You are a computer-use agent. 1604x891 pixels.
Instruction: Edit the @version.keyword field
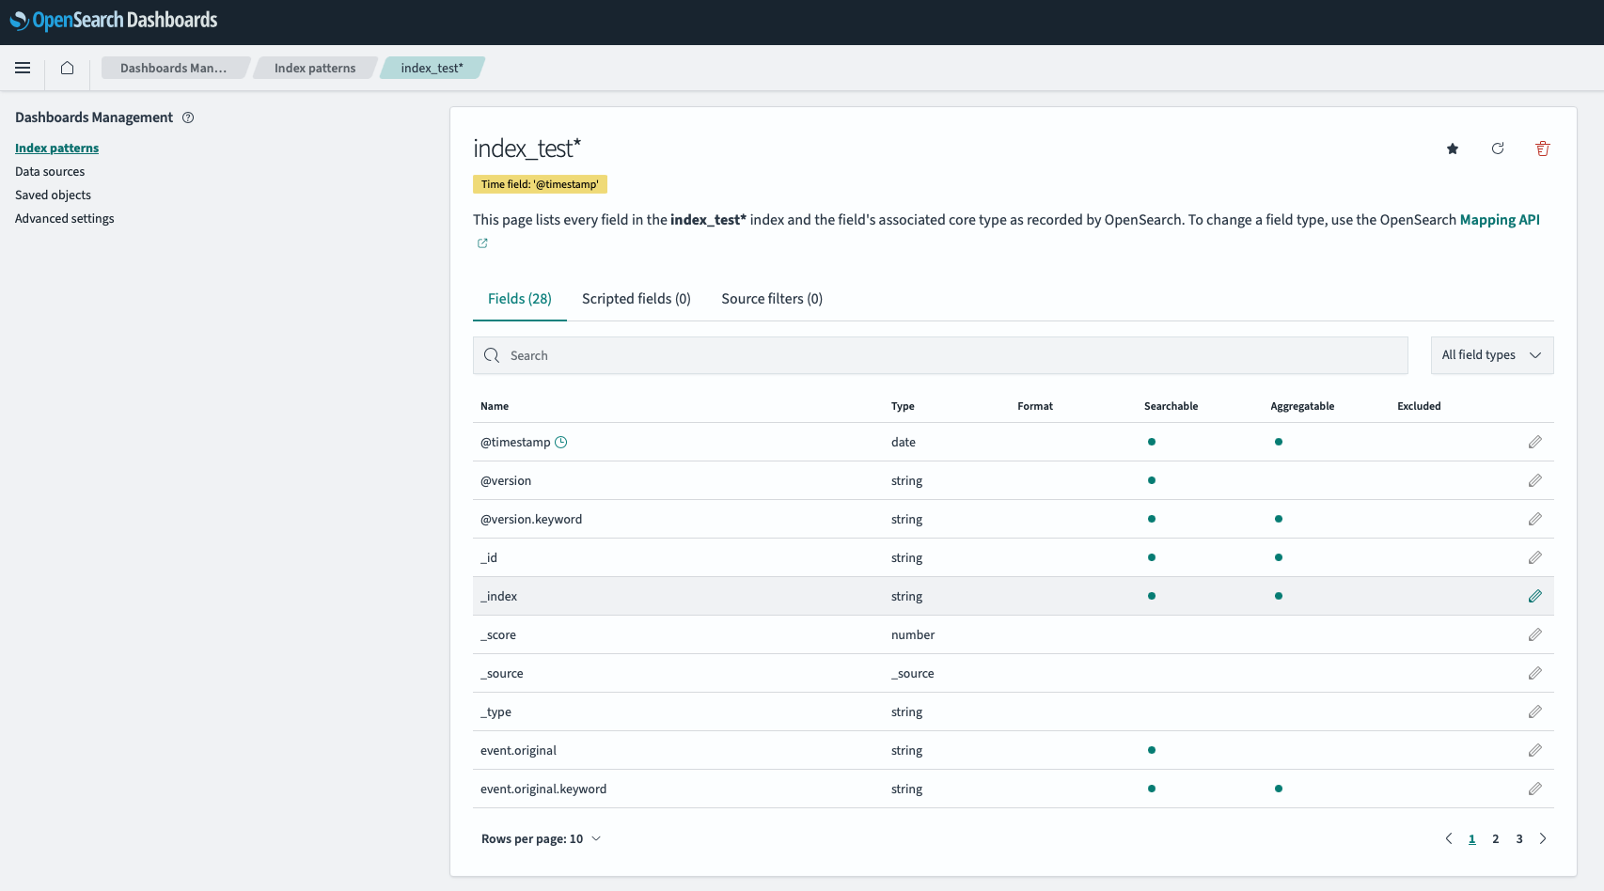pos(1535,519)
